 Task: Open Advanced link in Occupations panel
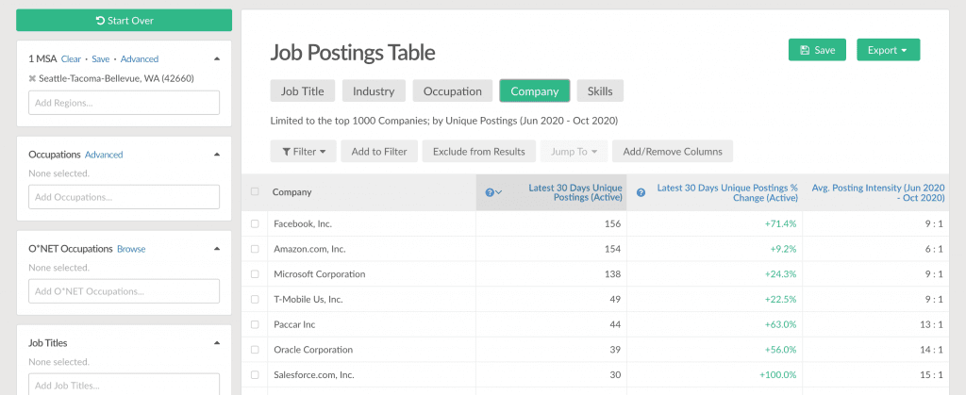pyautogui.click(x=104, y=155)
